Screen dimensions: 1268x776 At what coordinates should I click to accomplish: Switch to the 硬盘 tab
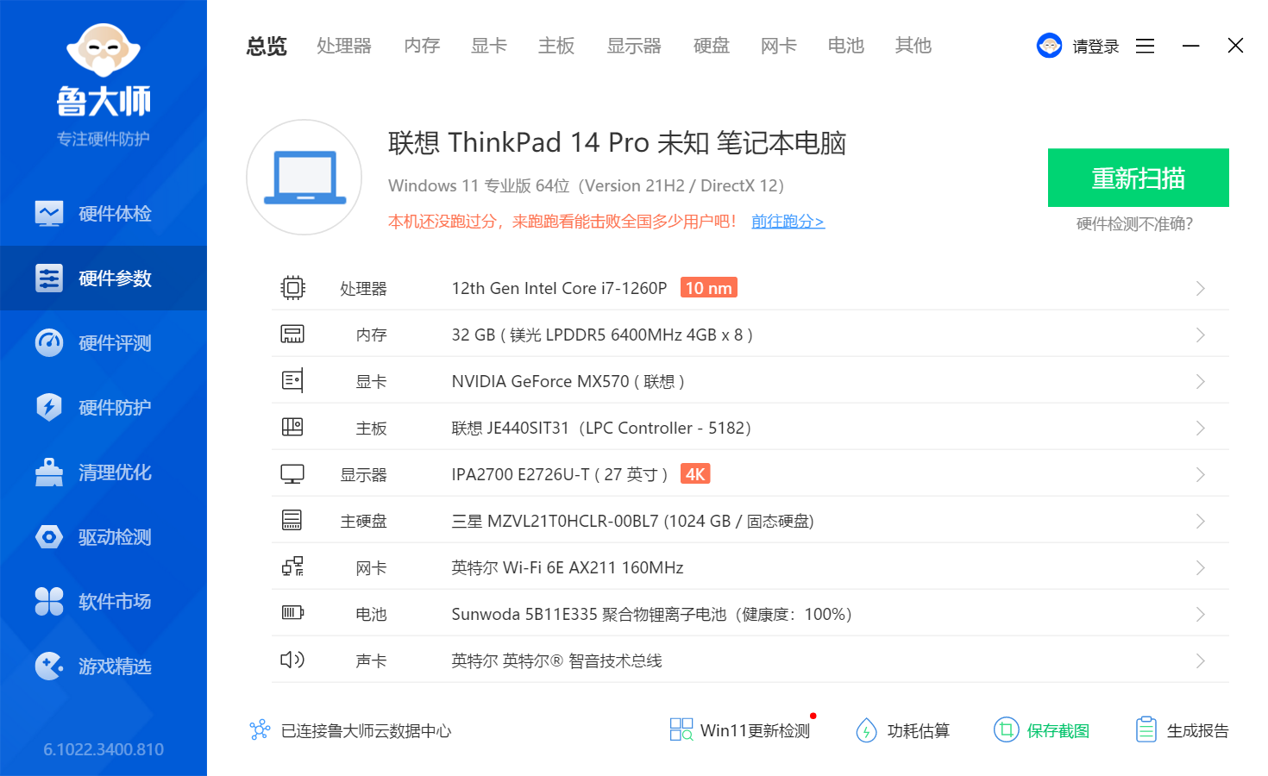click(712, 46)
